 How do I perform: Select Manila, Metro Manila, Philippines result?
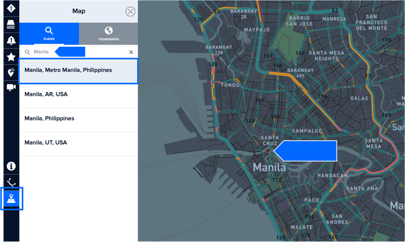coord(79,70)
